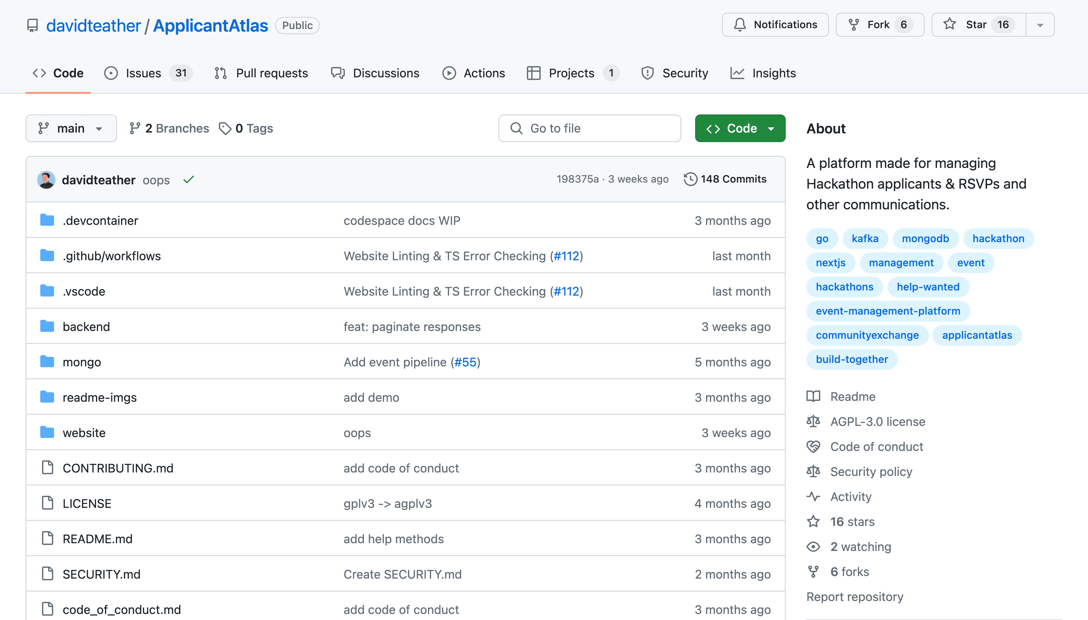Screen dimensions: 1088x620
Task: View the 0 Tags link
Action: (x=246, y=128)
